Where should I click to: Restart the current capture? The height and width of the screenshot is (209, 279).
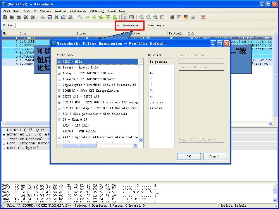pyautogui.click(x=33, y=17)
